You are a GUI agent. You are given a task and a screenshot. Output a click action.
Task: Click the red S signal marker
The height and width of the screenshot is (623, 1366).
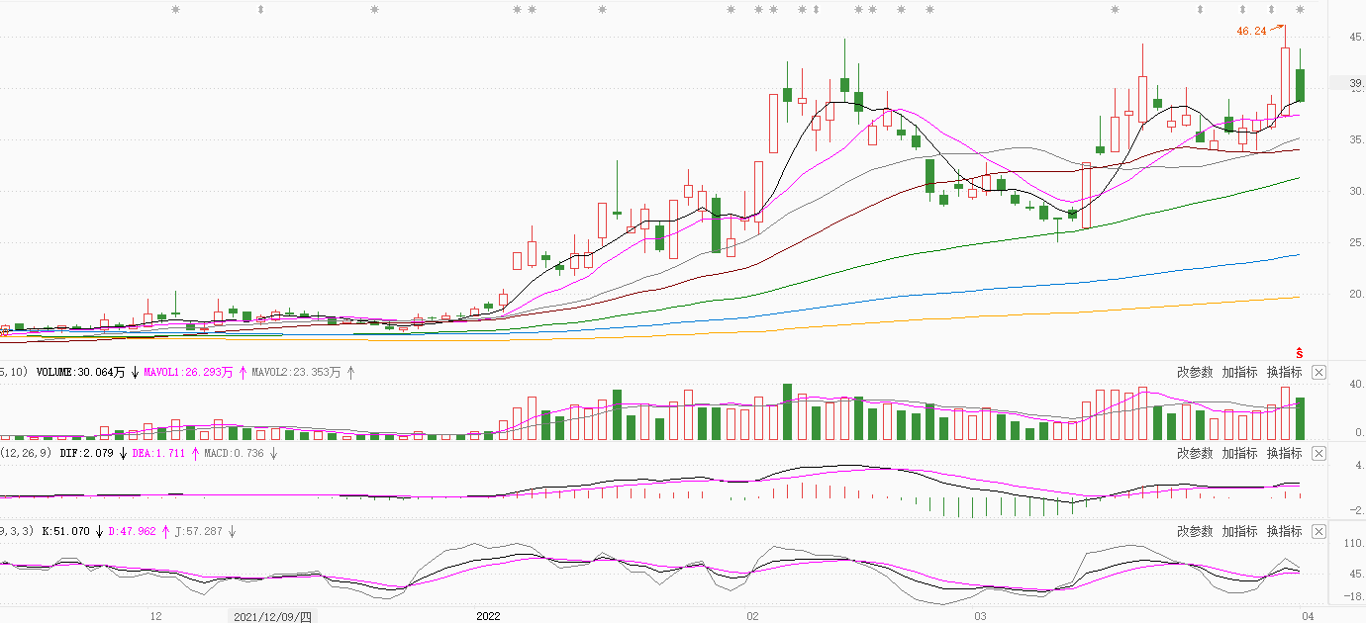point(1300,353)
